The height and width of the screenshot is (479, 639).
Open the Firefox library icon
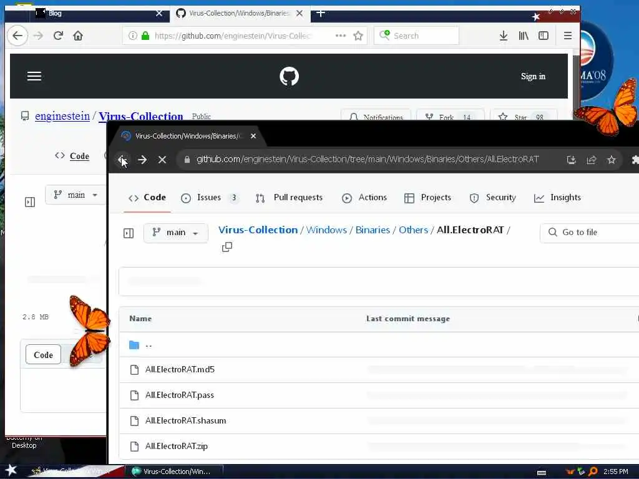coord(524,36)
